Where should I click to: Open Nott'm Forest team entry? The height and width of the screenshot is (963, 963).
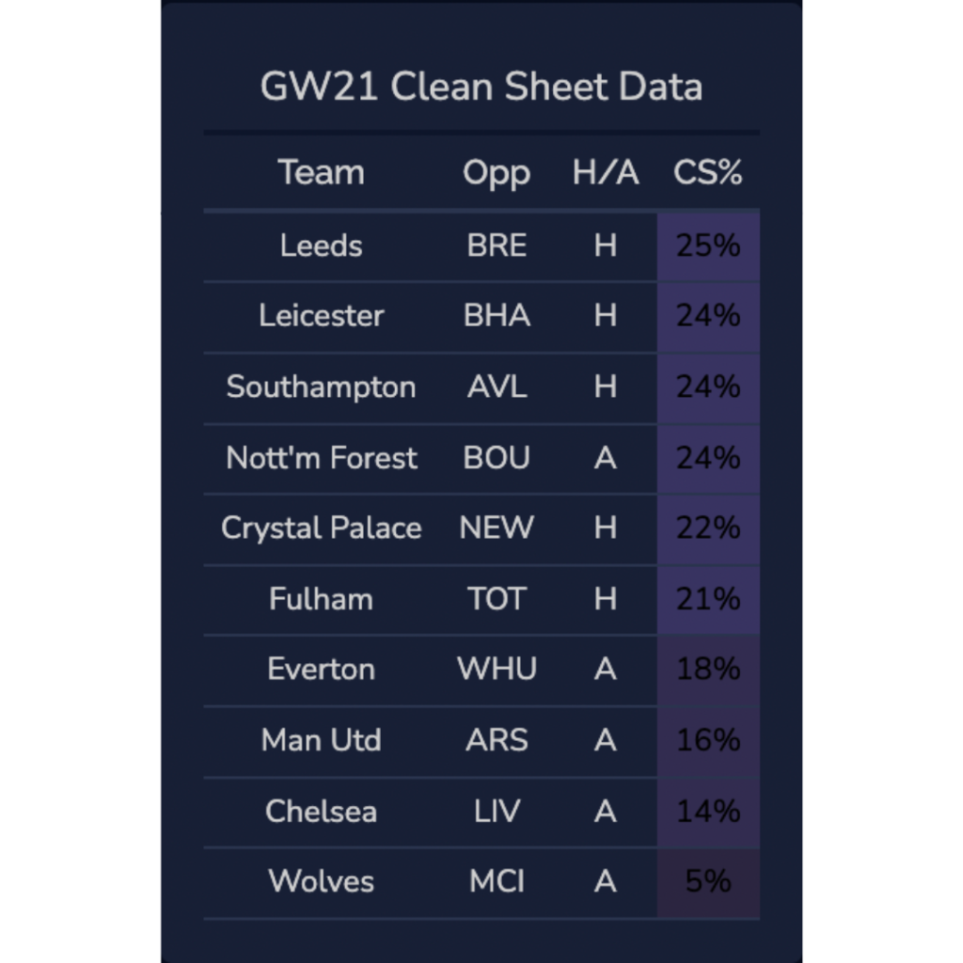point(321,458)
